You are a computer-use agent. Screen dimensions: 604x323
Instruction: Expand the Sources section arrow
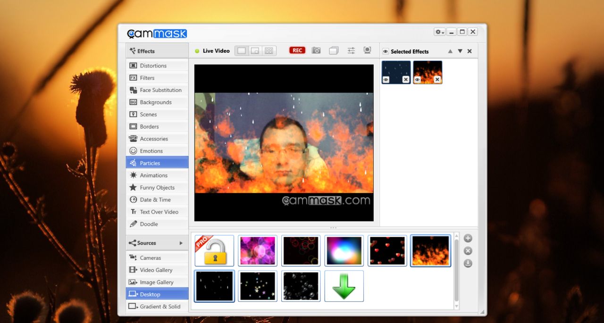pyautogui.click(x=181, y=243)
